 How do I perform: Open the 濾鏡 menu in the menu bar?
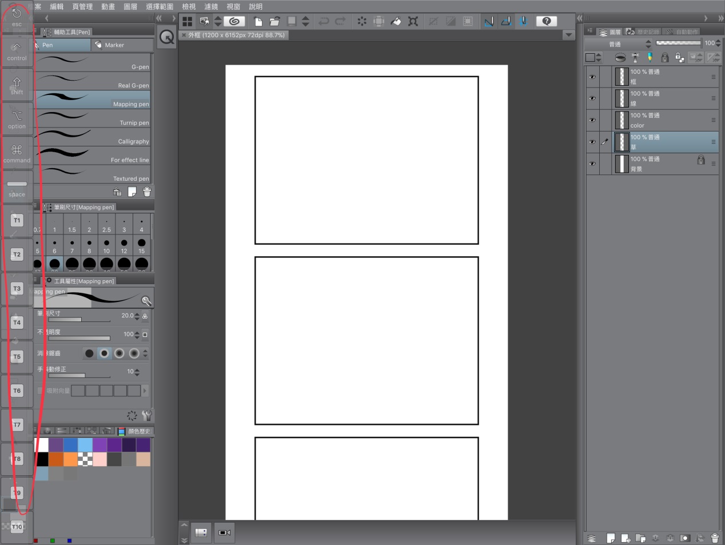pos(211,6)
